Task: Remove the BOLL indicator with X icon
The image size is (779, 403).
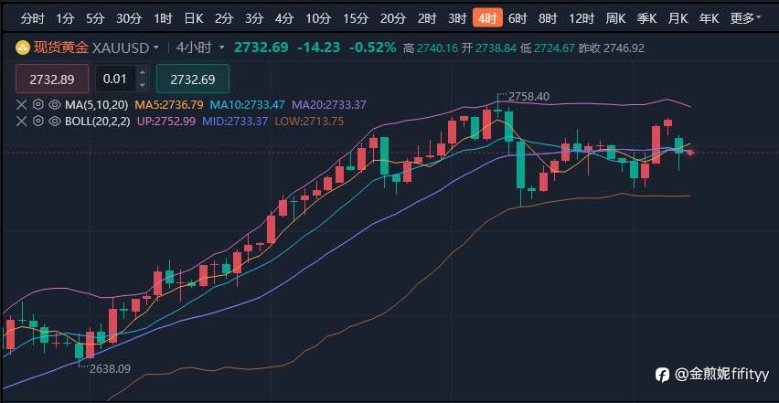Action: click(21, 122)
